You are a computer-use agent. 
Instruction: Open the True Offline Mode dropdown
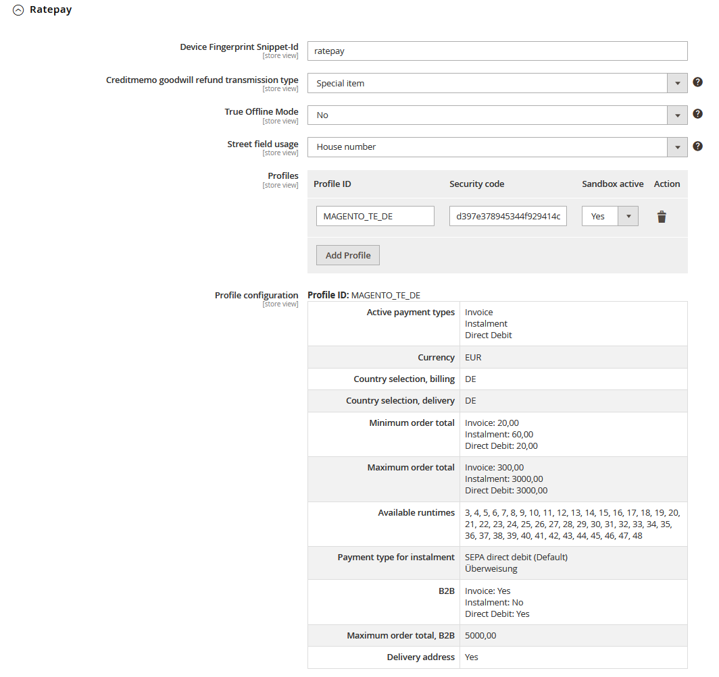[x=497, y=115]
